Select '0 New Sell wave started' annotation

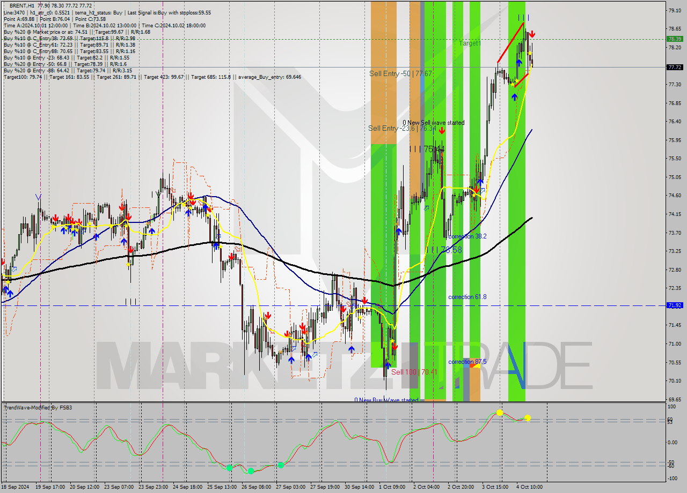(434, 123)
